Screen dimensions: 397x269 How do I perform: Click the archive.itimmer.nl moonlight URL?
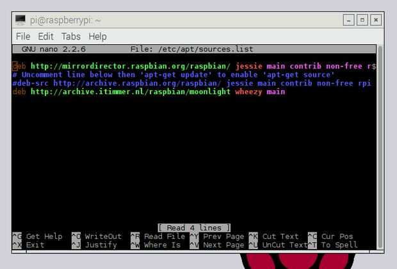pos(131,92)
